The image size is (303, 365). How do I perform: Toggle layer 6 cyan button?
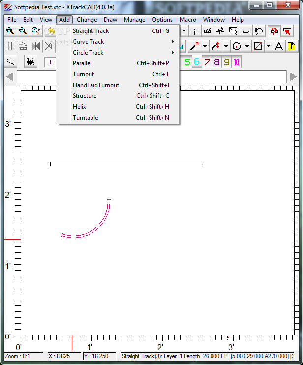(x=197, y=61)
